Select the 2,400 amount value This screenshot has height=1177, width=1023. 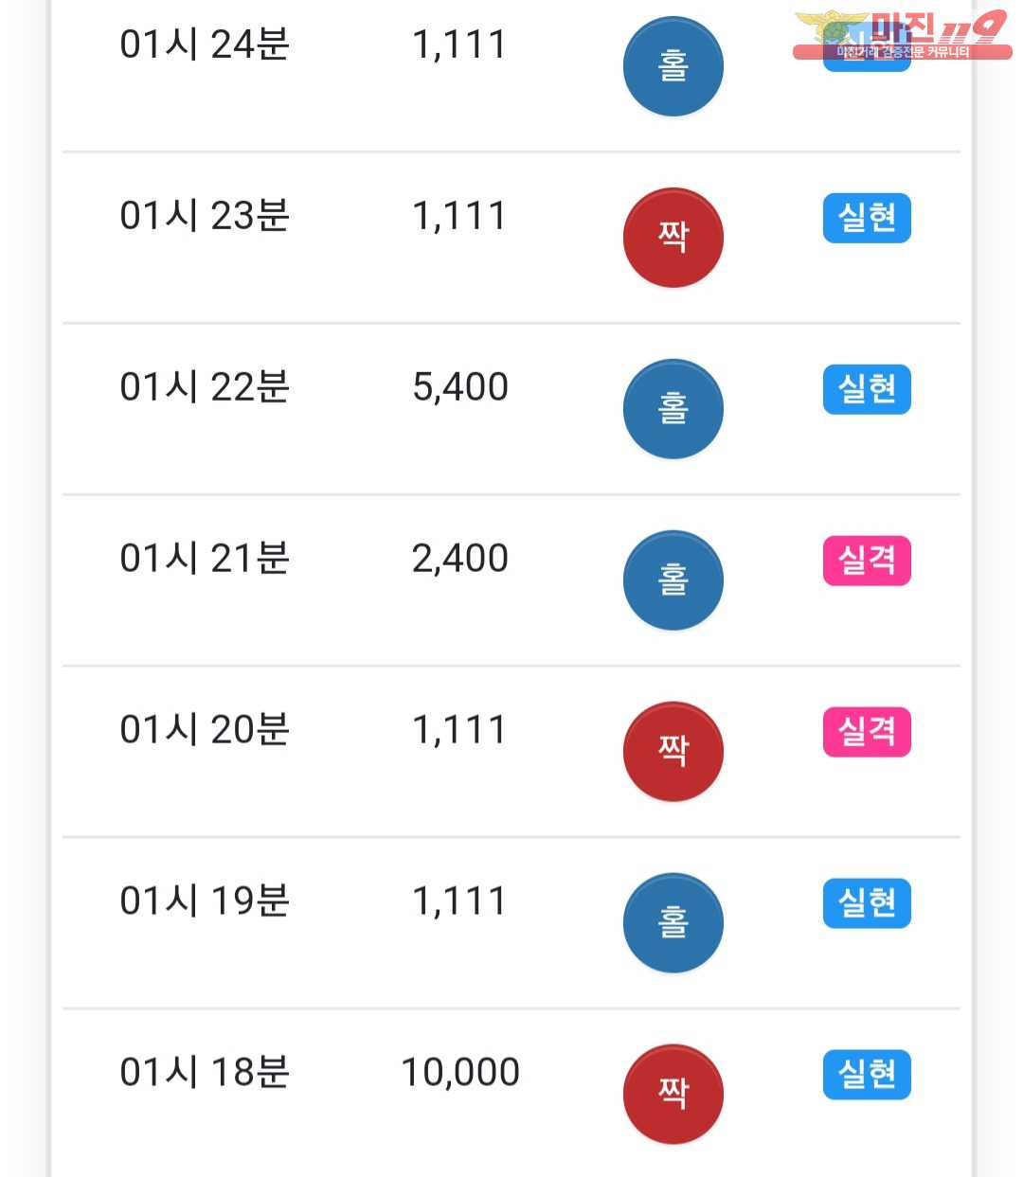tap(460, 559)
